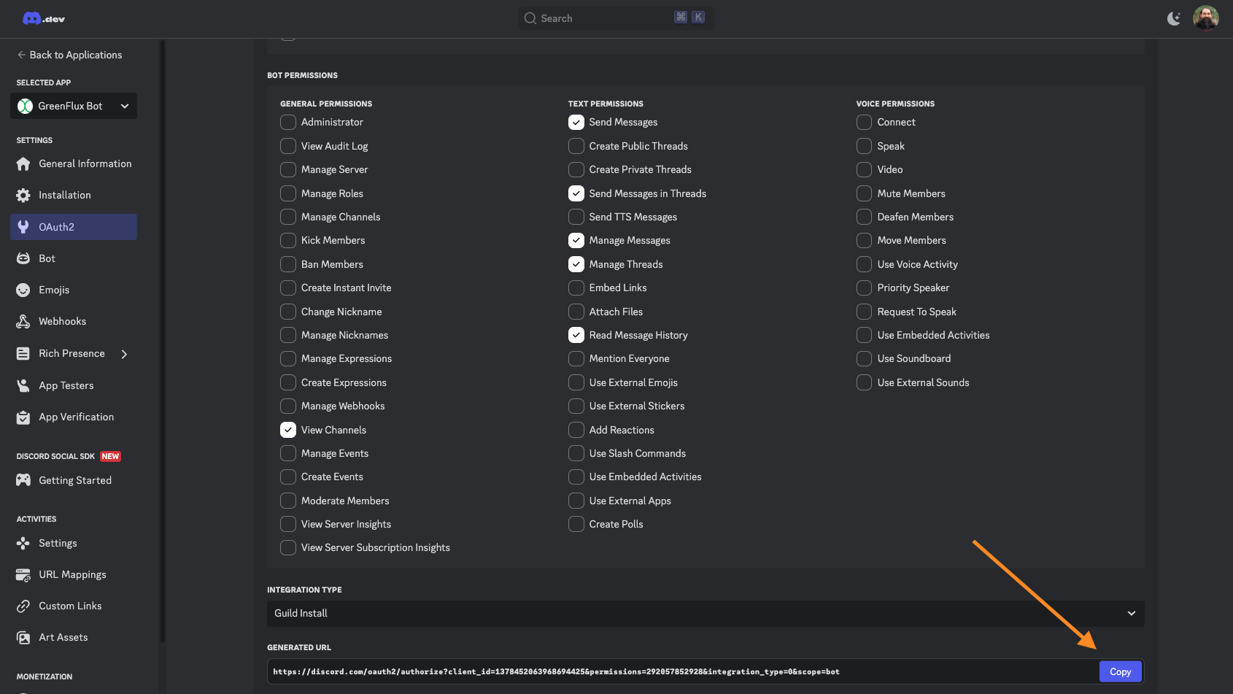Click the Art Assets icon
The image size is (1233, 694).
[23, 637]
